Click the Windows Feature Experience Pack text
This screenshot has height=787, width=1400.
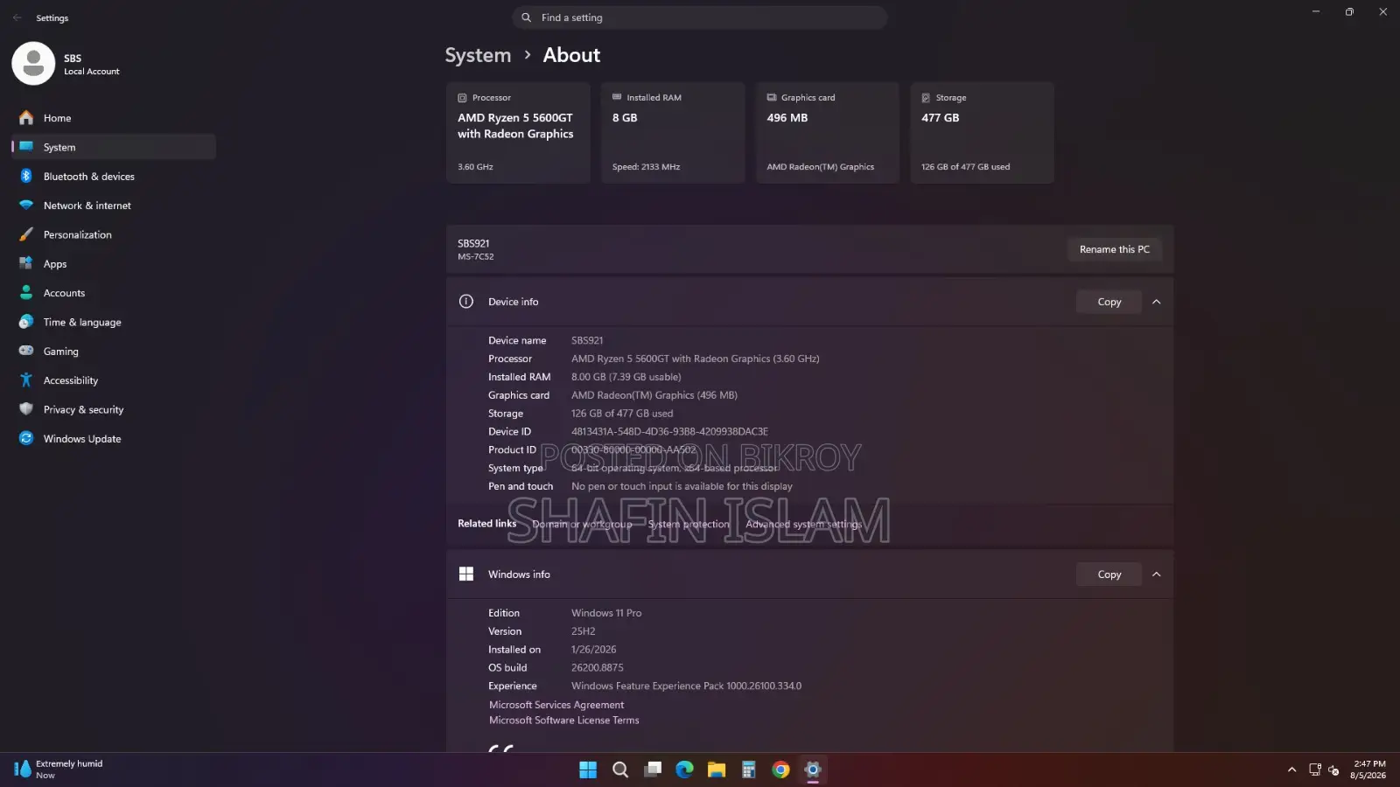[x=686, y=686]
